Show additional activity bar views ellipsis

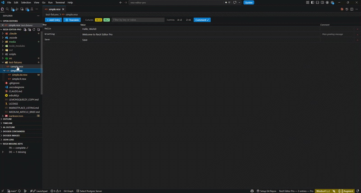tap(37, 9)
